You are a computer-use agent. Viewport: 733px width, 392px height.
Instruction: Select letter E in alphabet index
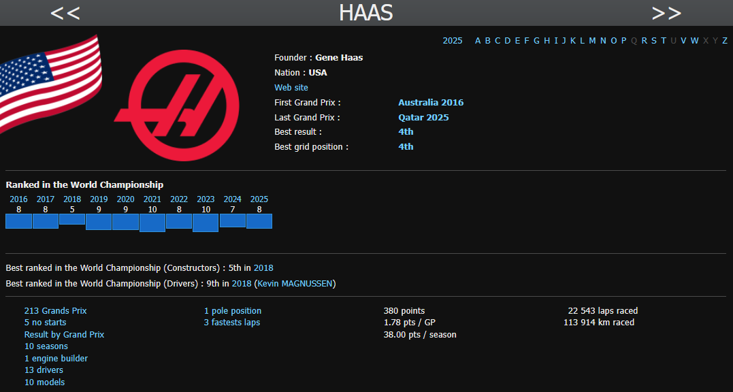coord(517,41)
